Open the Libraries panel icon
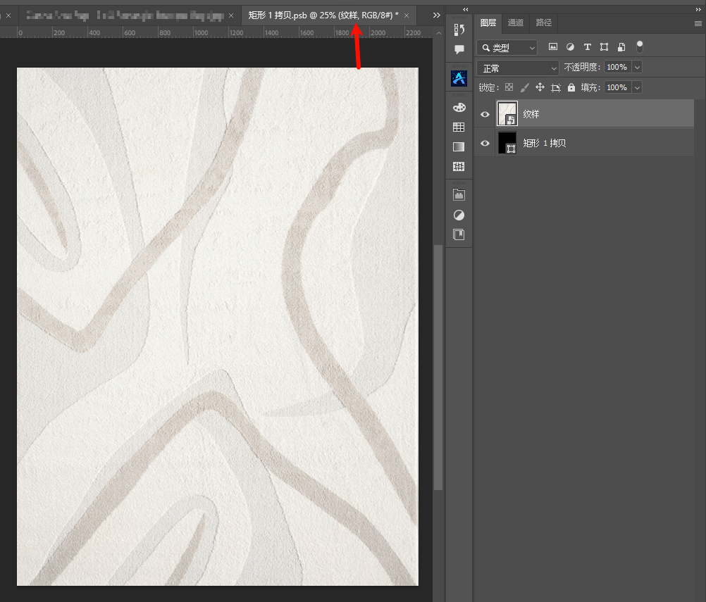Image resolution: width=706 pixels, height=602 pixels. click(459, 195)
